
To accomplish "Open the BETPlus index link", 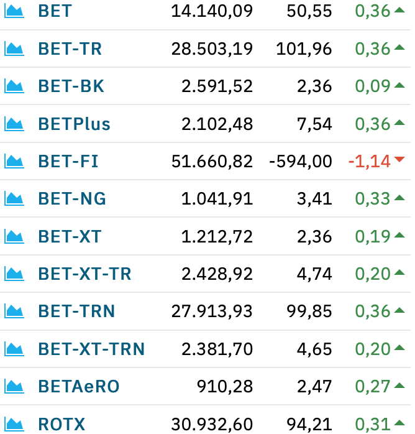I will click(75, 124).
